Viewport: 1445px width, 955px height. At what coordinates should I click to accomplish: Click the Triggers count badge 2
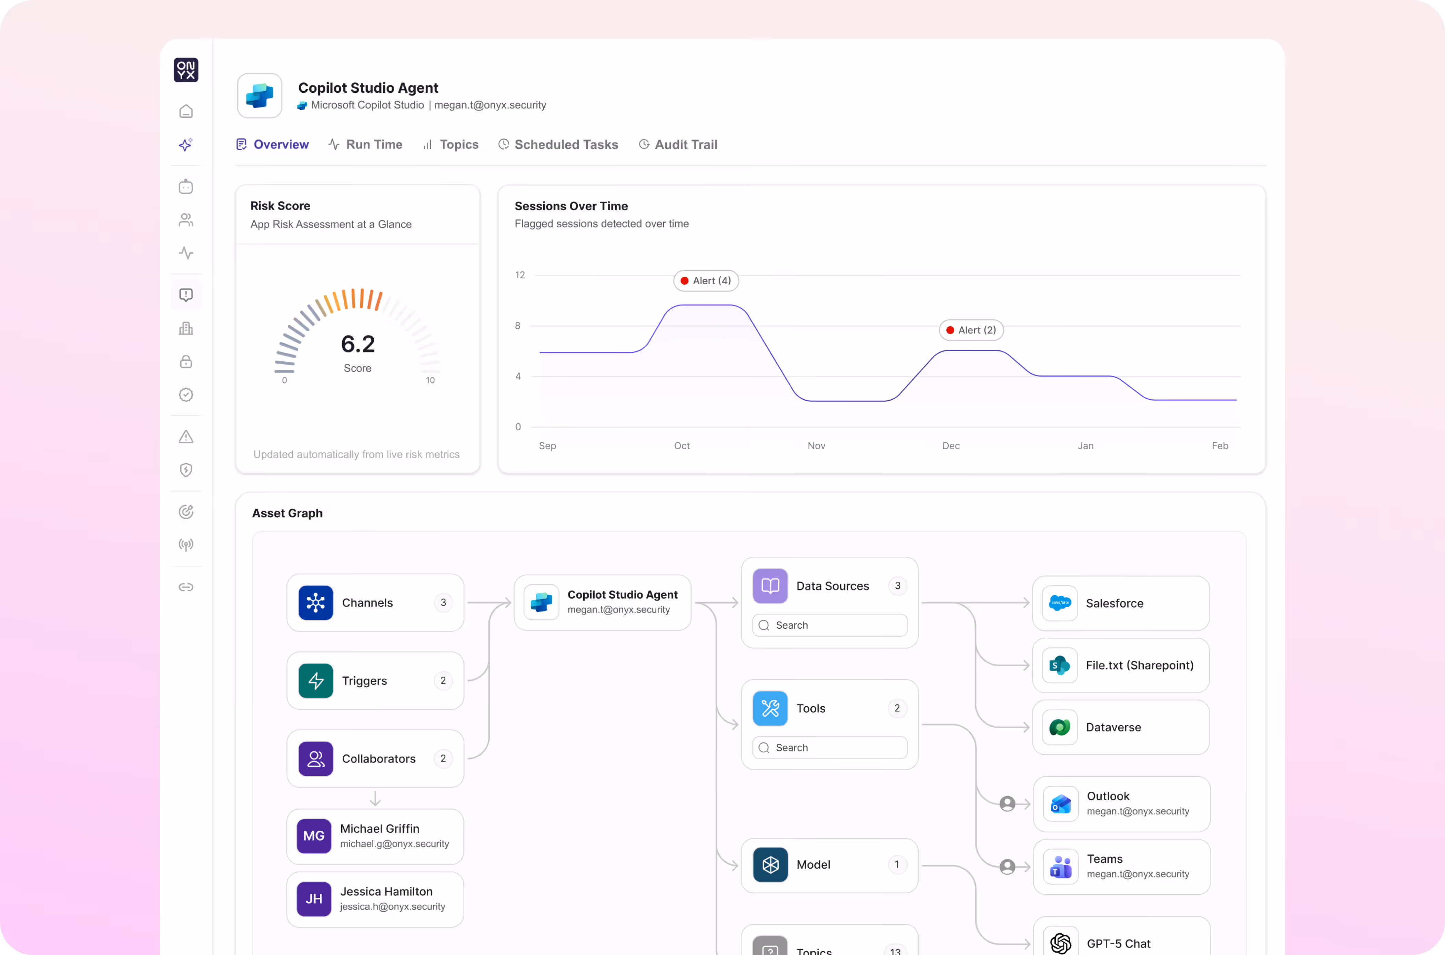[443, 680]
